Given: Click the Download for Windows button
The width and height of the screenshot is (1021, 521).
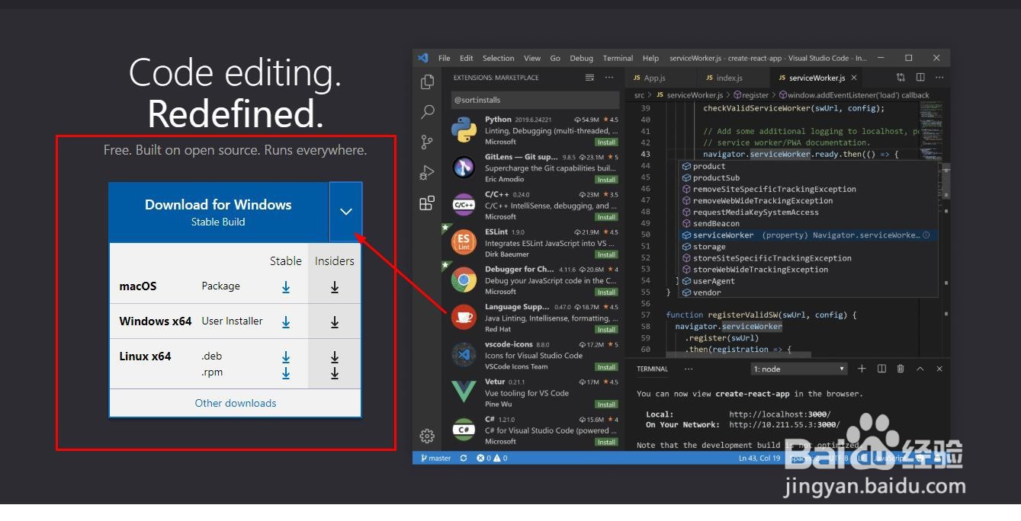Looking at the screenshot, I should (218, 212).
